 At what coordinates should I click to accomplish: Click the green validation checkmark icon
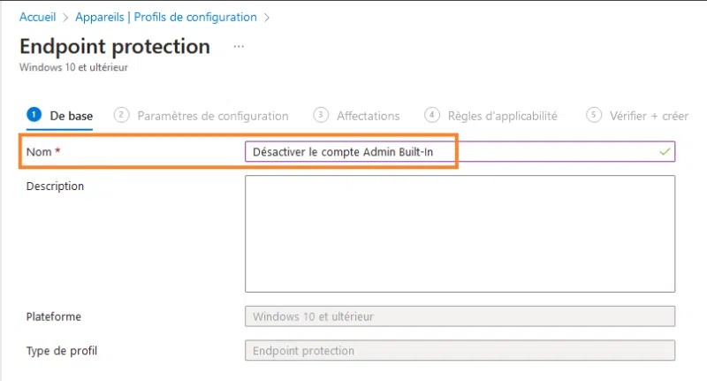pos(665,152)
